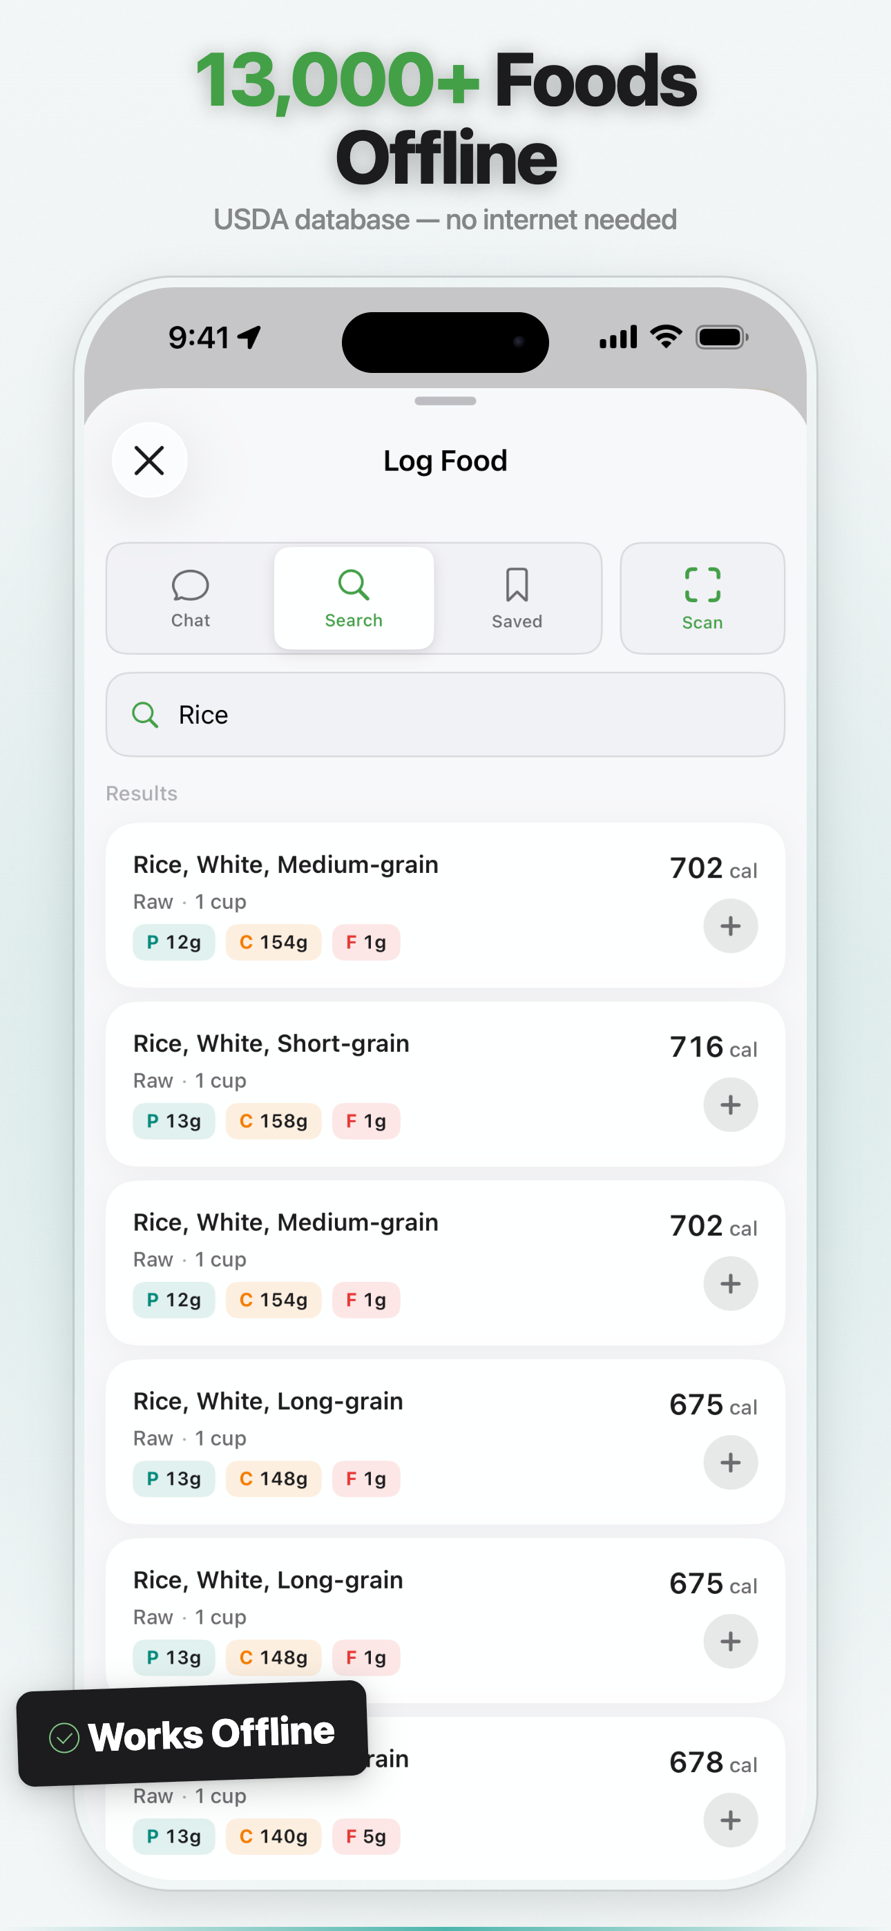
Task: Close the Log Food screen
Action: pyautogui.click(x=149, y=460)
